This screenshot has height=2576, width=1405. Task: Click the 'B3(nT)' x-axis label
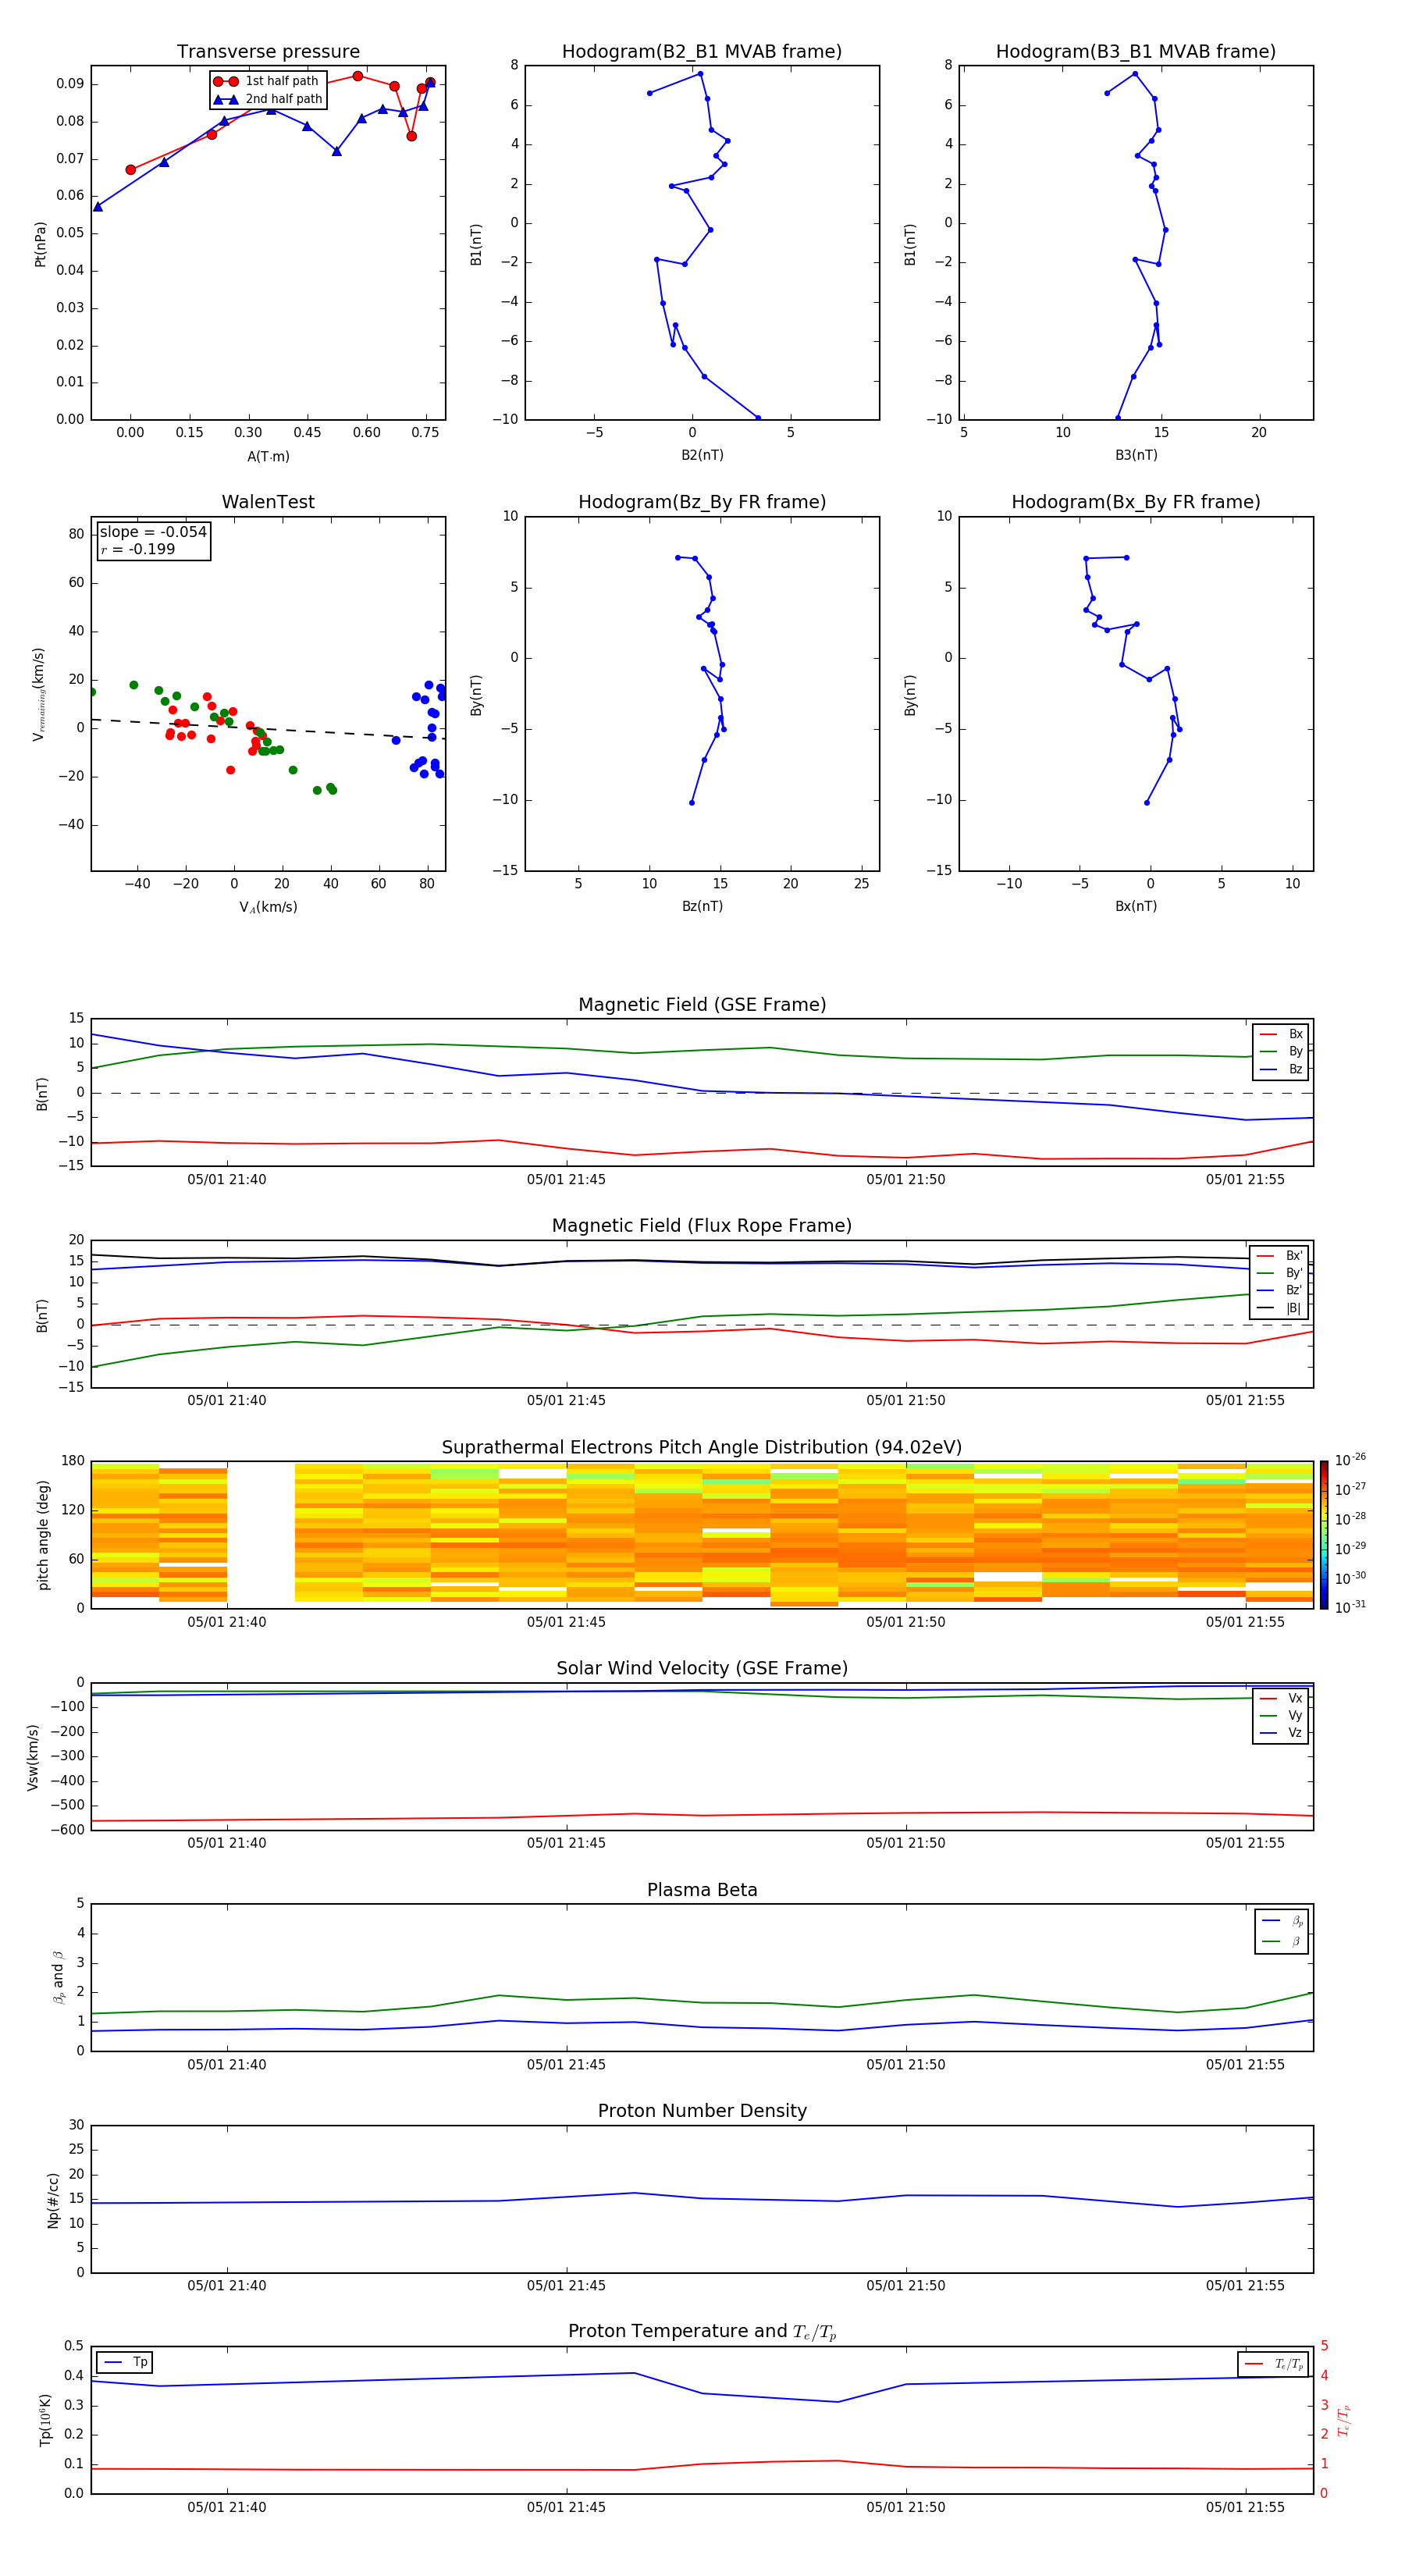(1136, 455)
